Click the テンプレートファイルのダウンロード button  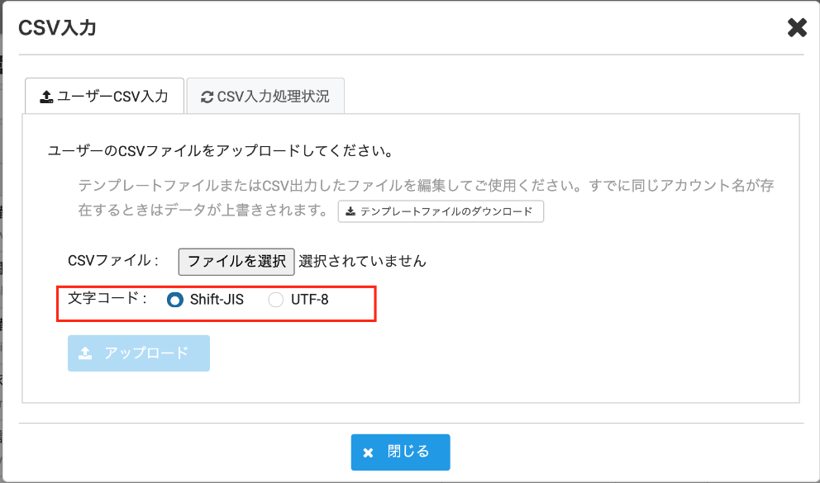[441, 211]
